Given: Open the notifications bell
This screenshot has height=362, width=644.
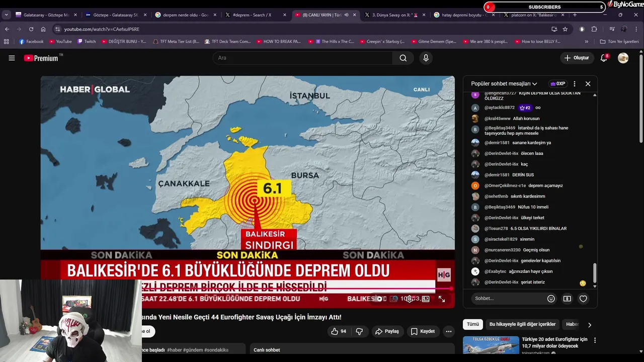Looking at the screenshot, I should tap(604, 58).
